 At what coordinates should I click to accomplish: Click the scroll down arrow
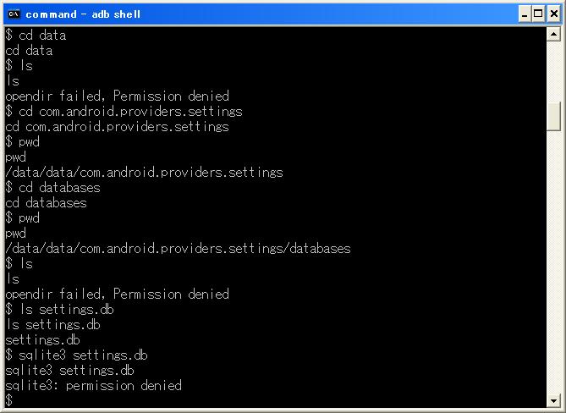point(553,400)
